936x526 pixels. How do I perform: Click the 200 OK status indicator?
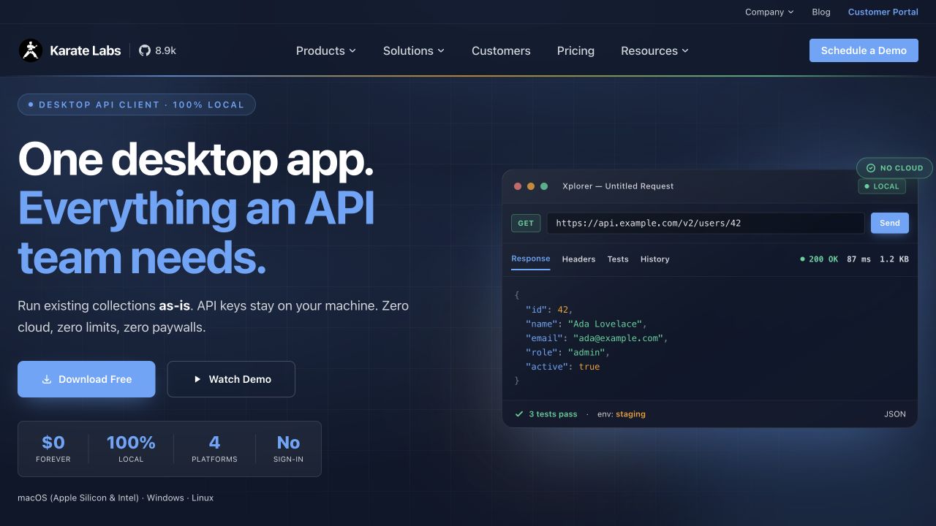[x=819, y=259]
